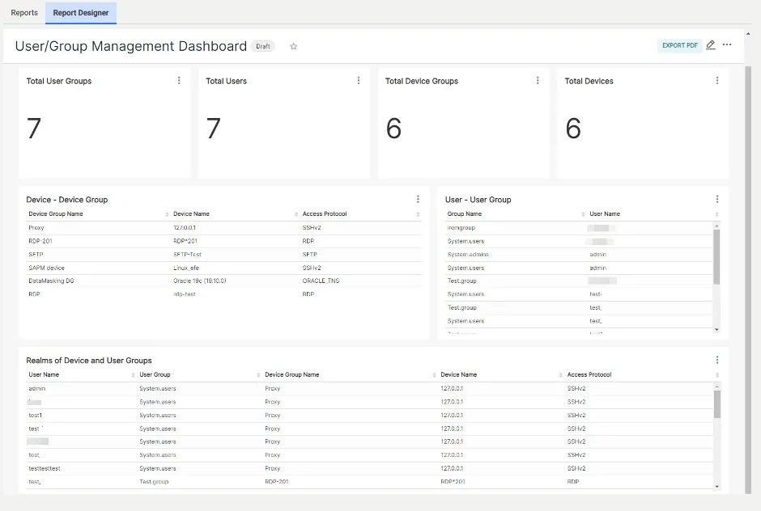Click the scroll up arrow of the Realms table
This screenshot has height=511, width=761.
click(x=716, y=386)
